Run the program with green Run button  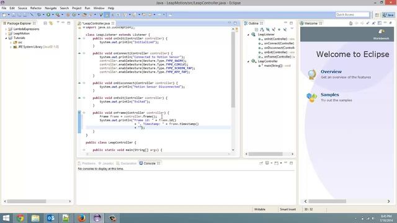tap(48, 15)
